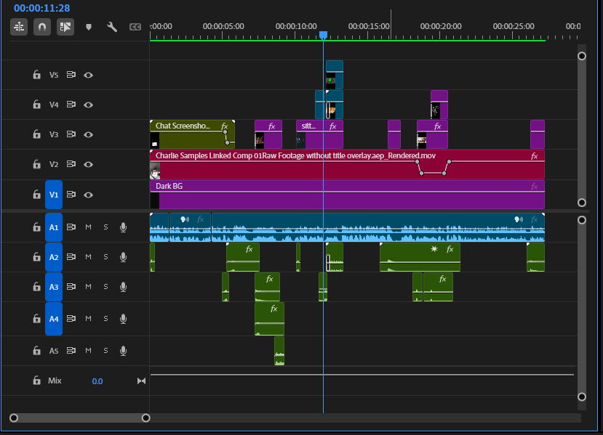
Task: Lock the A2 audio track
Action: [36, 257]
